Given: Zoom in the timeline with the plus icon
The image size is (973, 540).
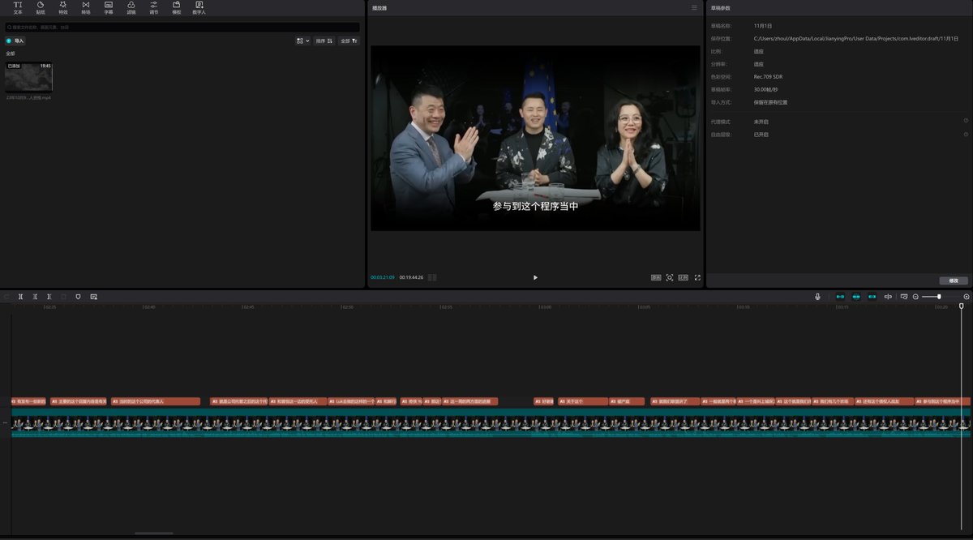Looking at the screenshot, I should (x=967, y=297).
